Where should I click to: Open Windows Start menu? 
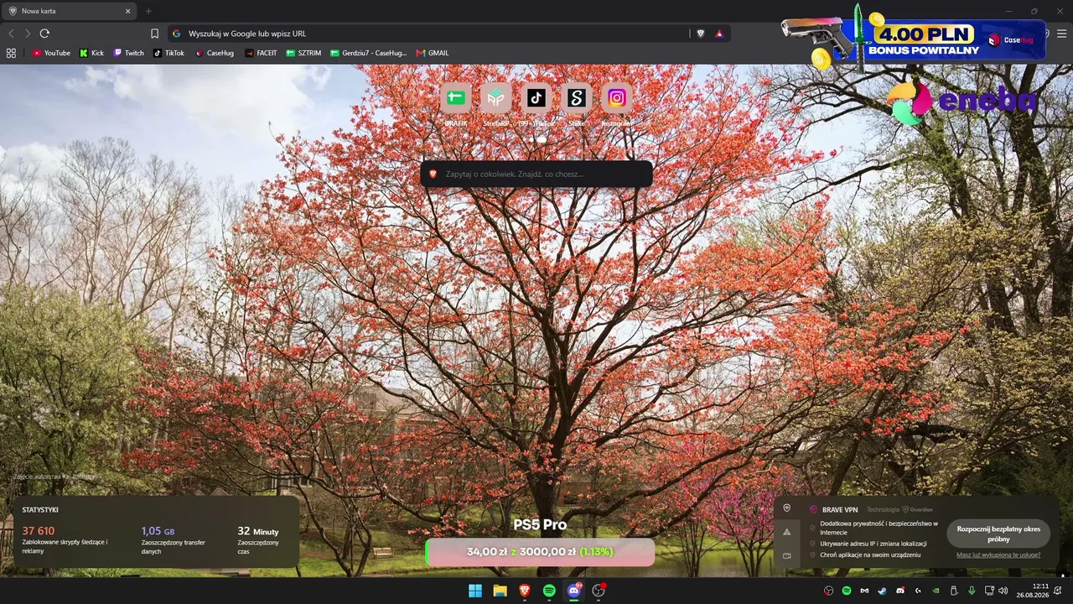tap(475, 591)
